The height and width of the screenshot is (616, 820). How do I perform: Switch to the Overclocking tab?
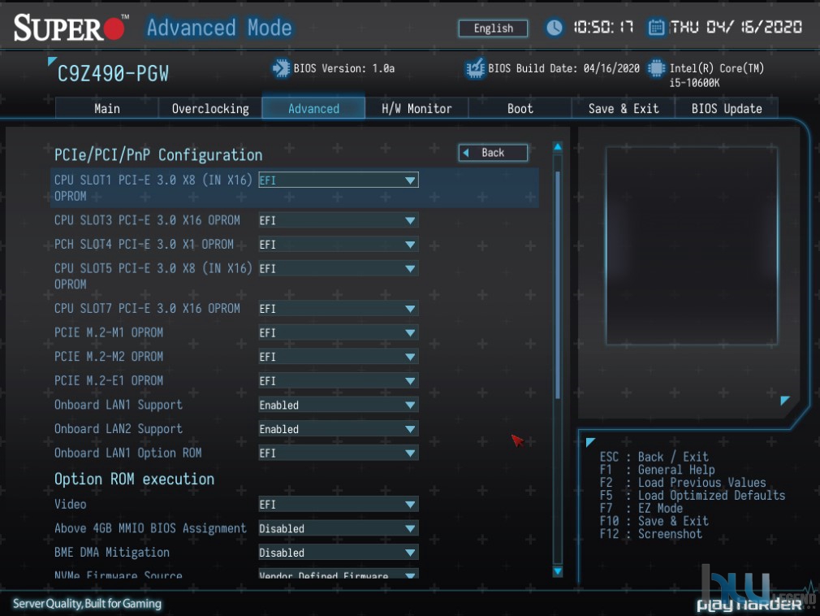(210, 108)
